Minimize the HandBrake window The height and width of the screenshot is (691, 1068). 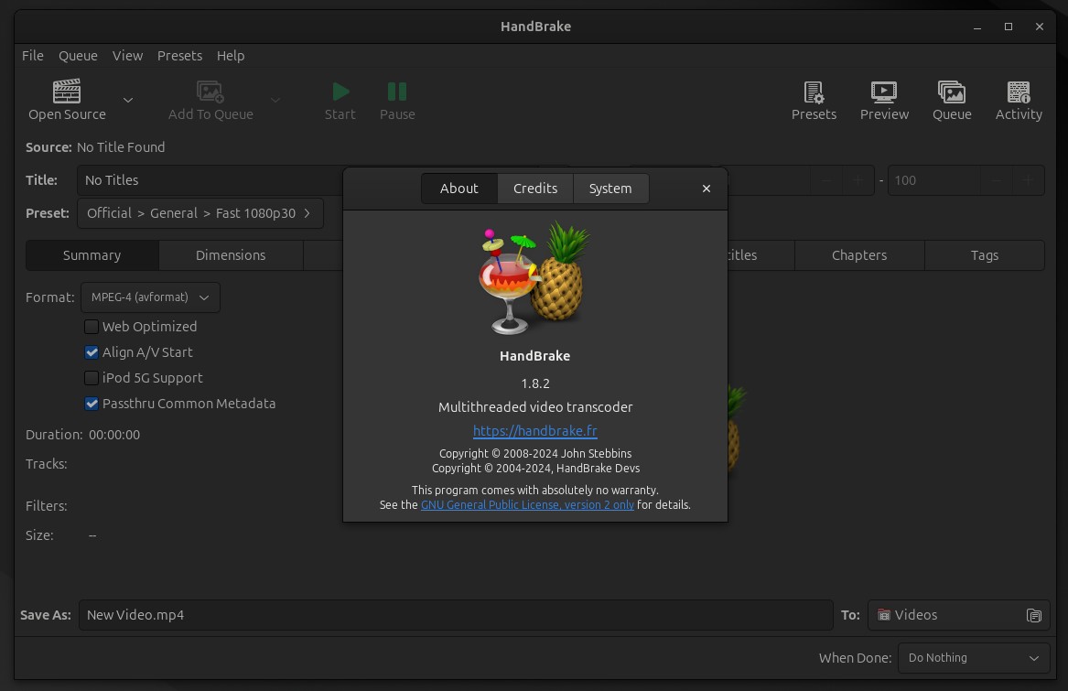click(976, 27)
